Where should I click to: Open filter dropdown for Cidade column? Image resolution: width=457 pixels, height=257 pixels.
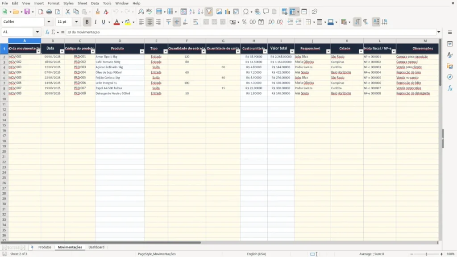(361, 51)
